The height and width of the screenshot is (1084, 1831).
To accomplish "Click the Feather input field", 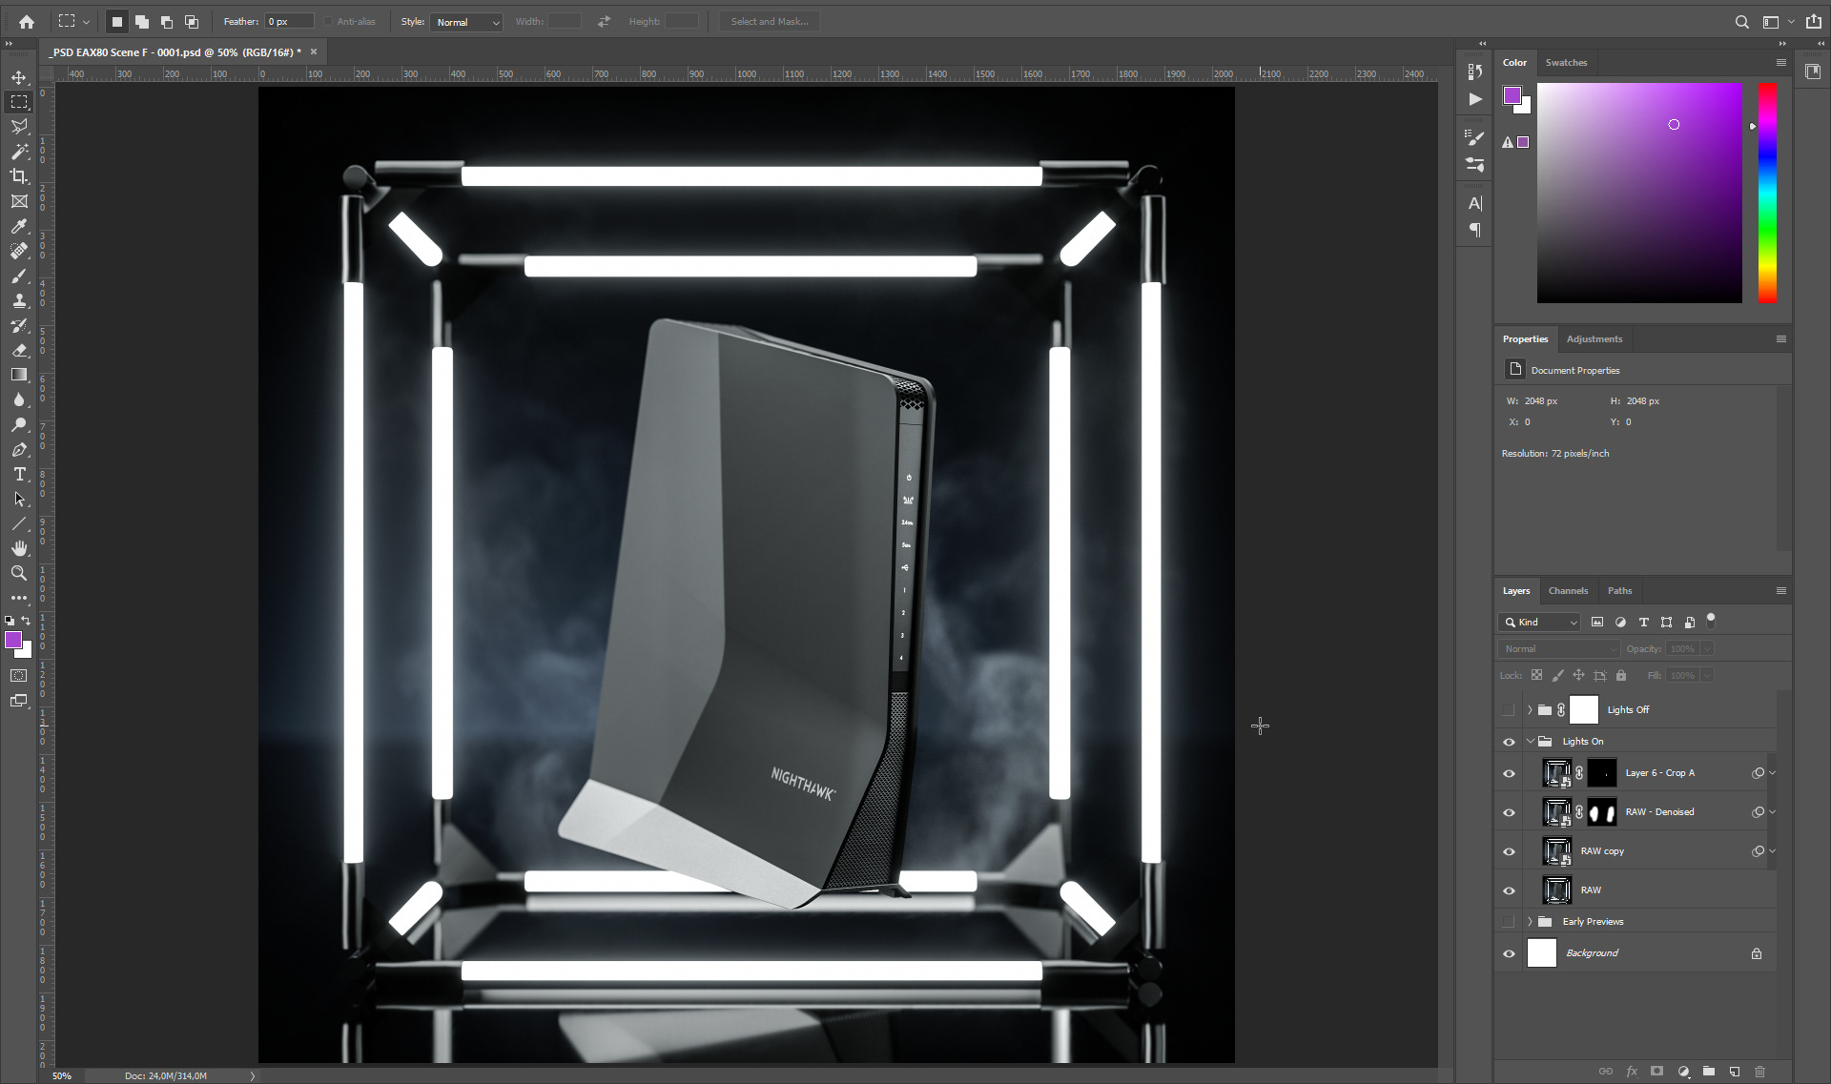I will [x=289, y=22].
